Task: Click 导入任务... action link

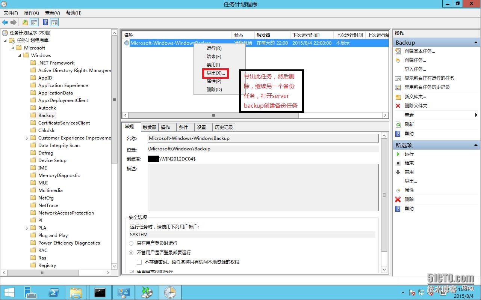Action: [415, 69]
